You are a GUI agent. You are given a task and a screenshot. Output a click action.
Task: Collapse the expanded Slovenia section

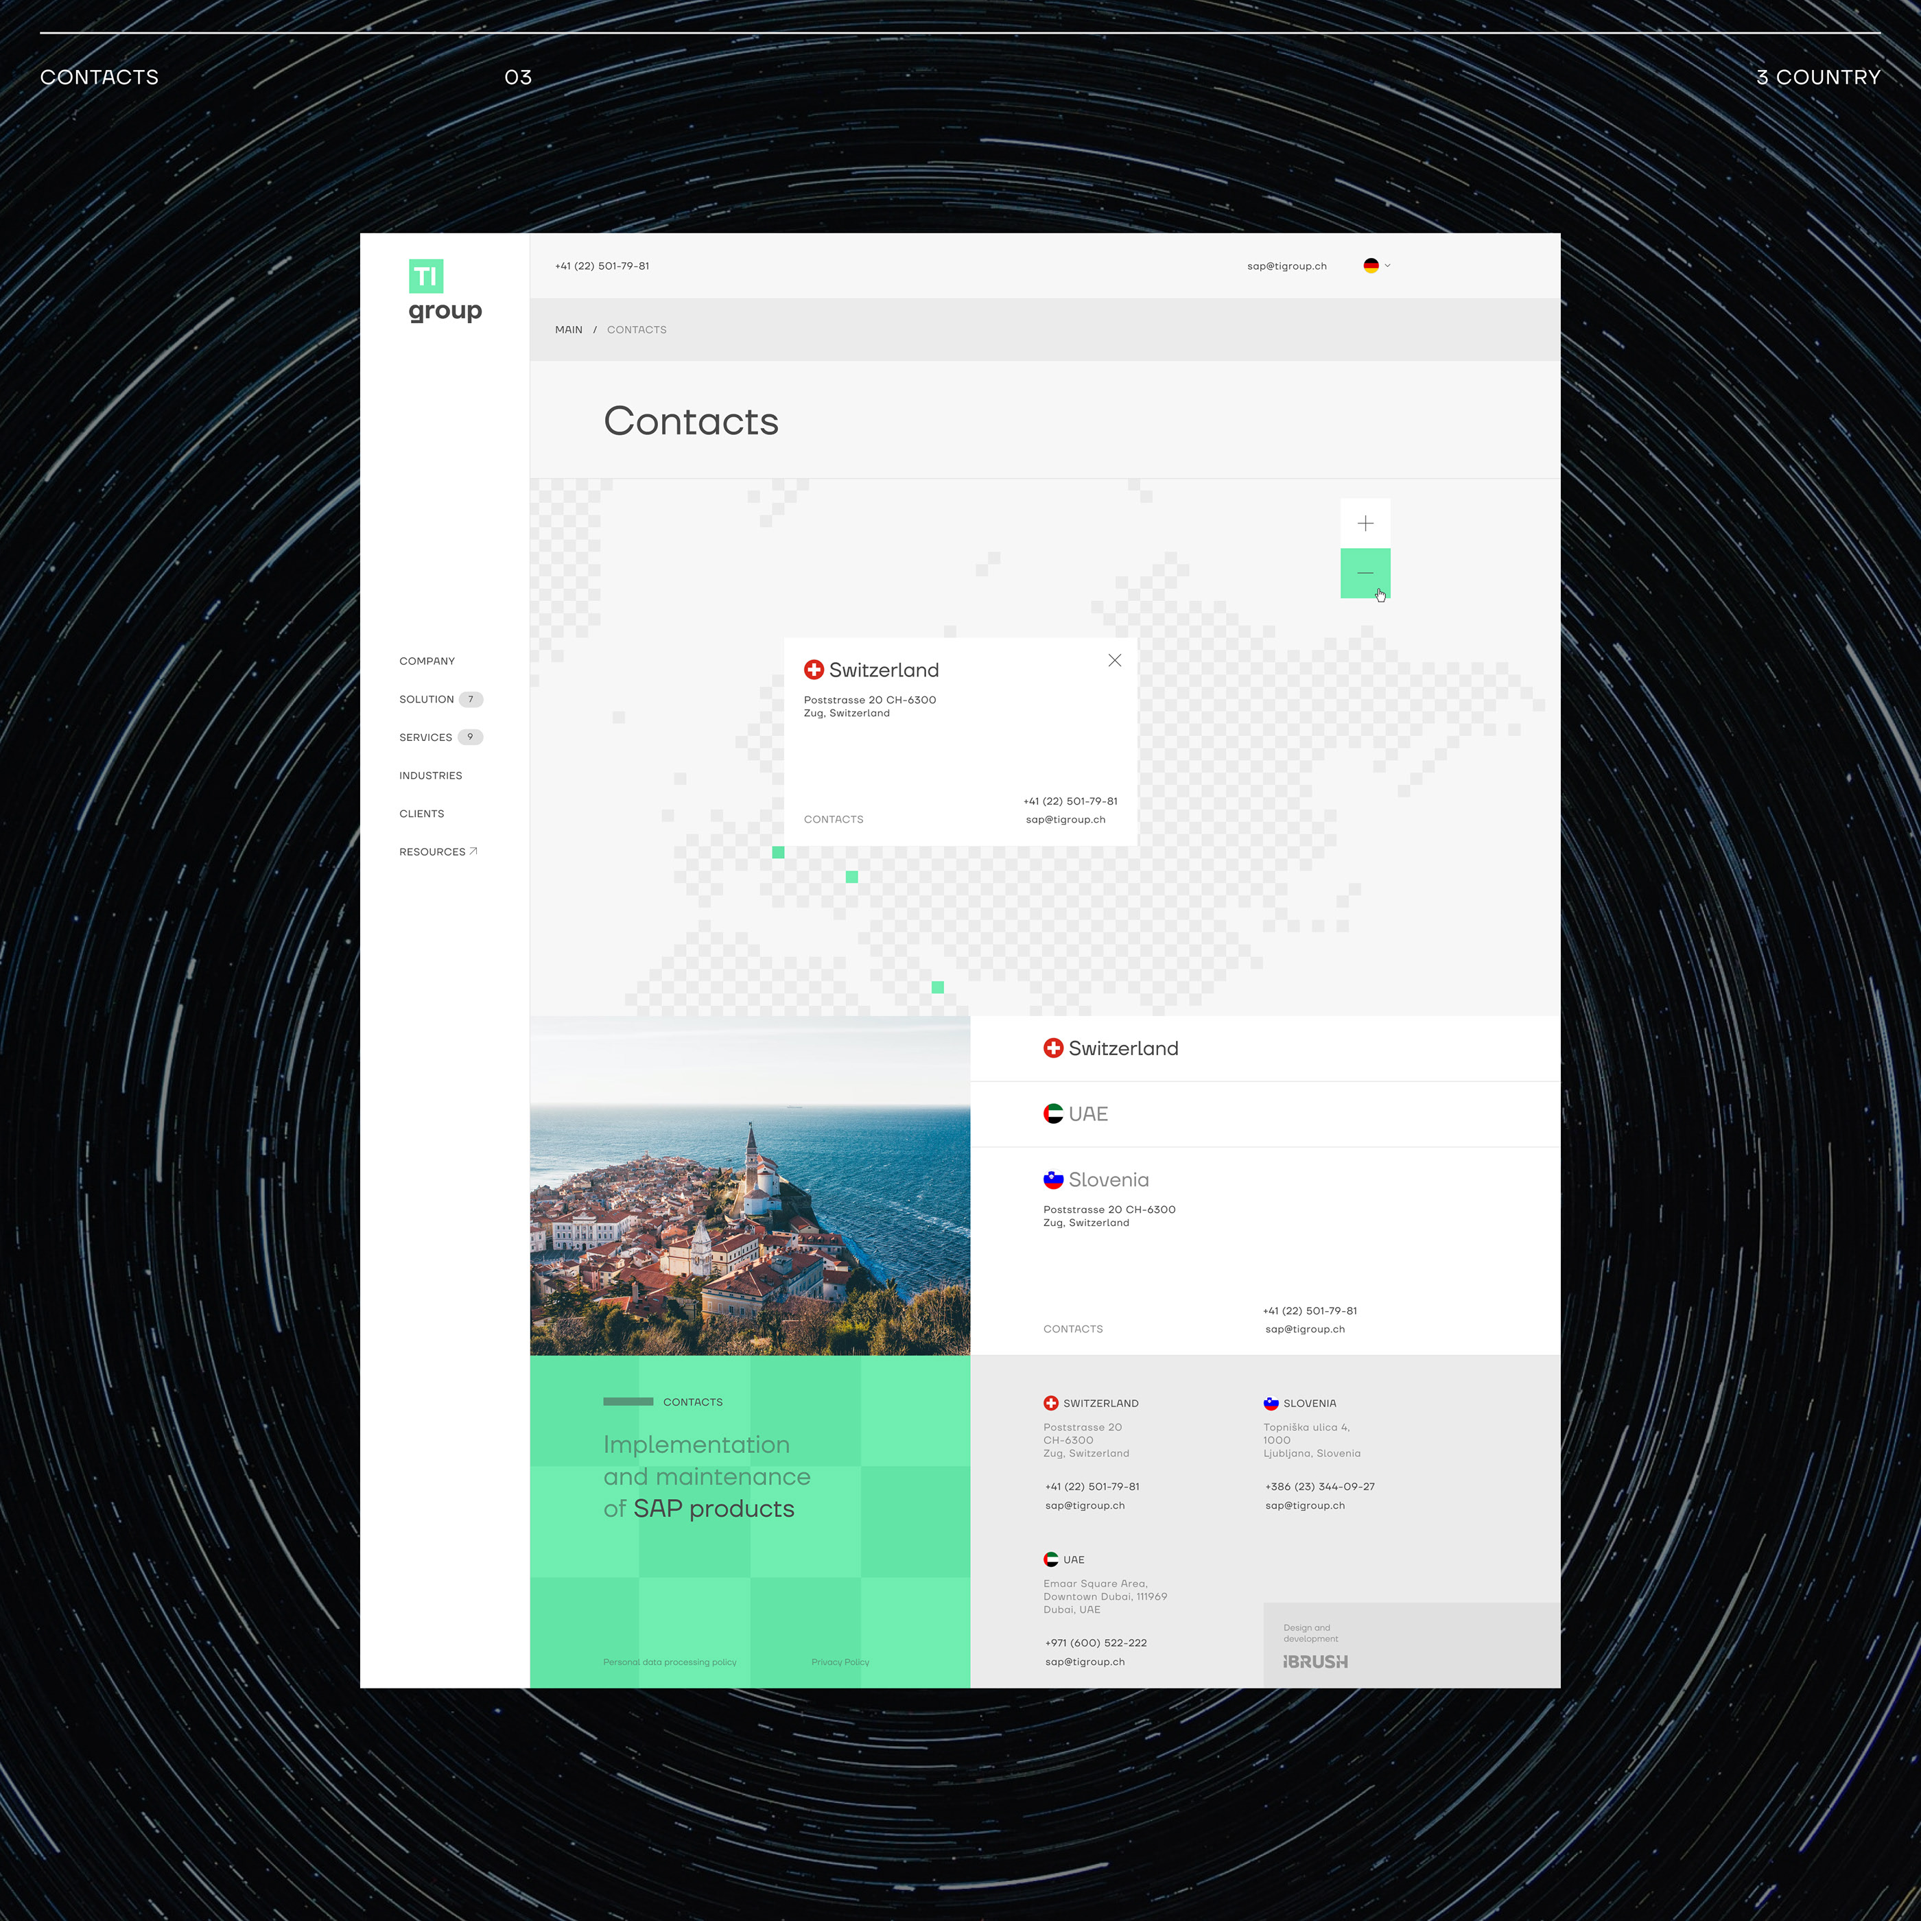[x=1107, y=1180]
